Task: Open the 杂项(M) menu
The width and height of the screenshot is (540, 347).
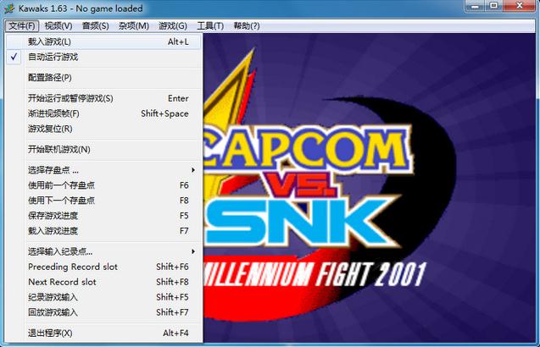Action: coord(134,25)
